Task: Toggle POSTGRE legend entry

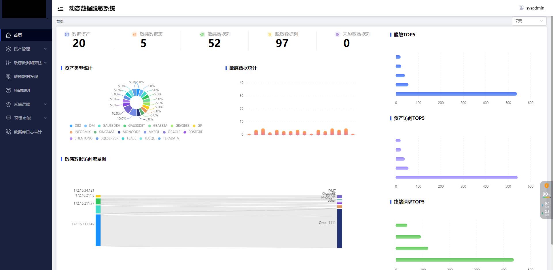Action: point(193,132)
